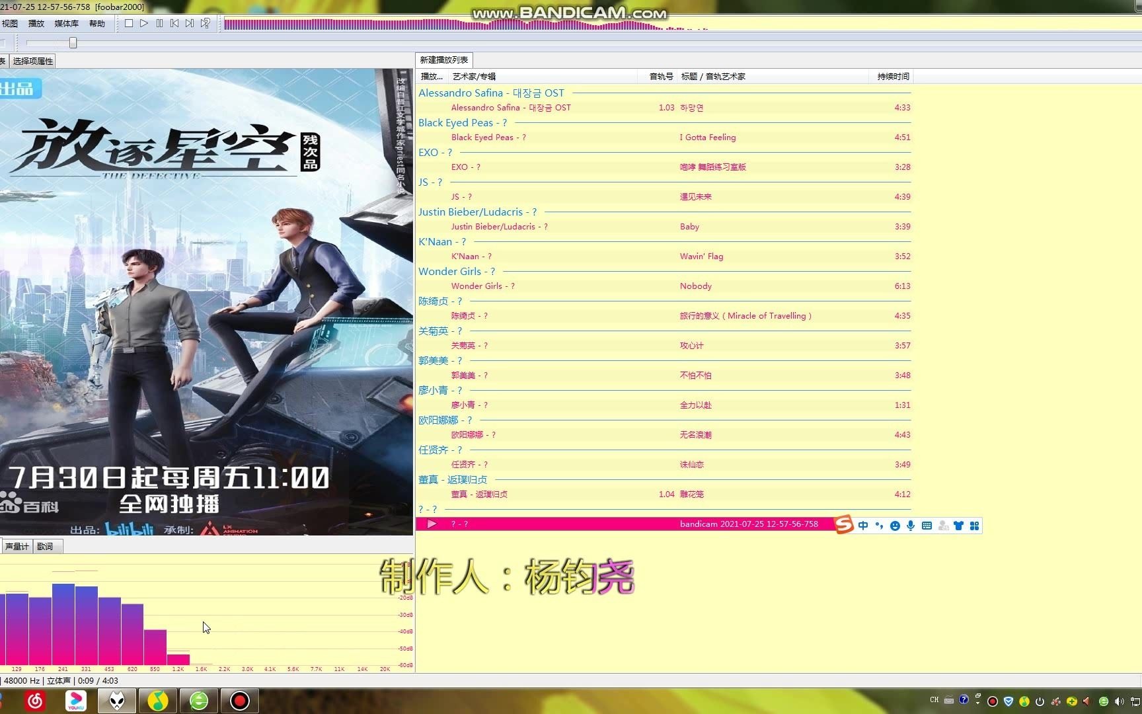Click the microphone voice input icon
This screenshot has height=714, width=1142.
tap(911, 526)
